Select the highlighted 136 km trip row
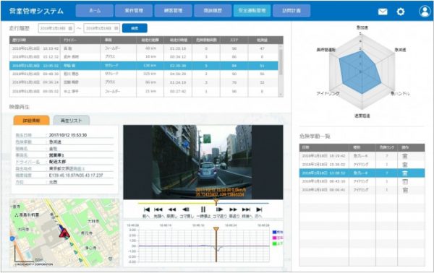 144,66
